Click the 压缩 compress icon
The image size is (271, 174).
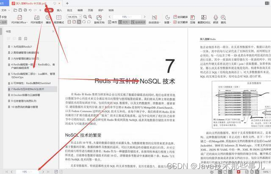pos(193,19)
